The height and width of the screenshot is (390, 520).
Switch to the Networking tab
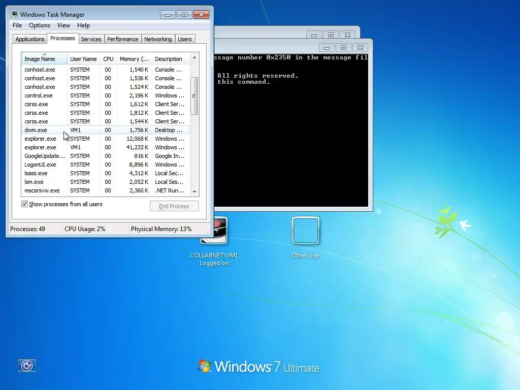click(158, 39)
